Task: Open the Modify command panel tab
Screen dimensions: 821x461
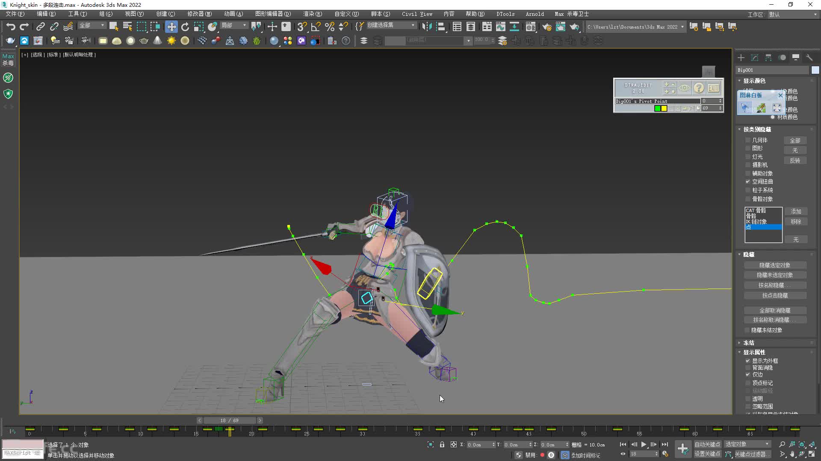Action: (755, 58)
